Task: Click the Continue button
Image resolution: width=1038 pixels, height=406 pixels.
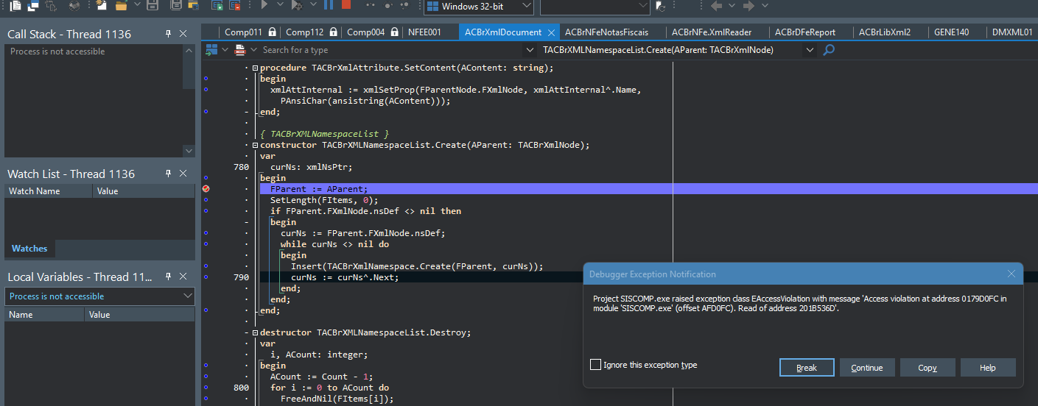Action: pos(867,368)
